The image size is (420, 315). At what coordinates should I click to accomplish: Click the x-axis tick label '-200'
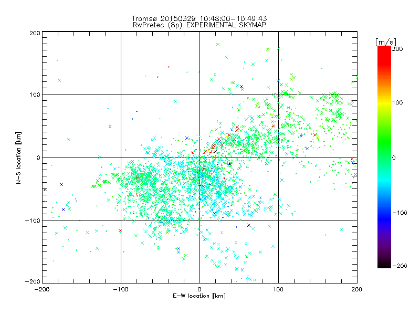tap(42, 290)
